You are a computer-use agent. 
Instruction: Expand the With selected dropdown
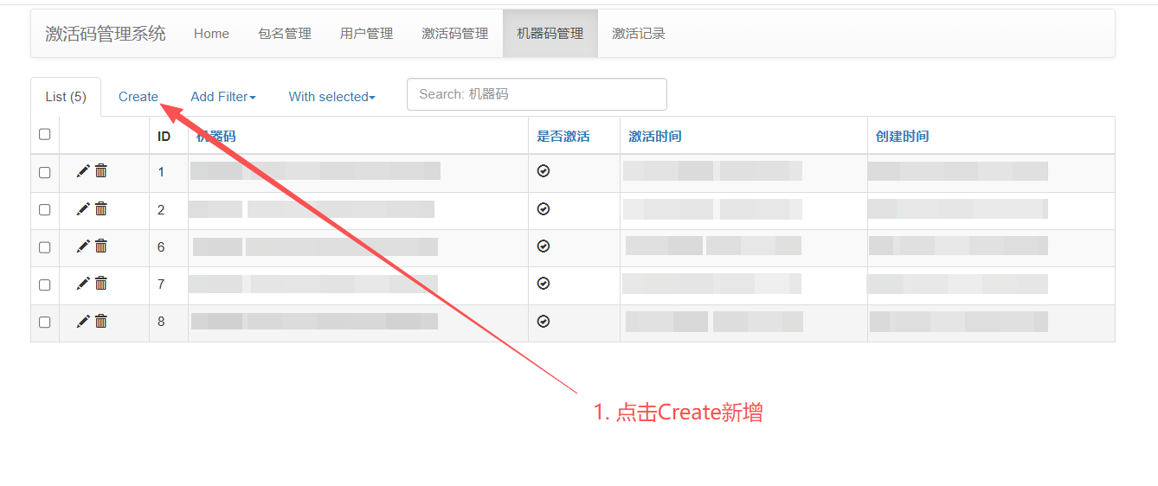[331, 97]
